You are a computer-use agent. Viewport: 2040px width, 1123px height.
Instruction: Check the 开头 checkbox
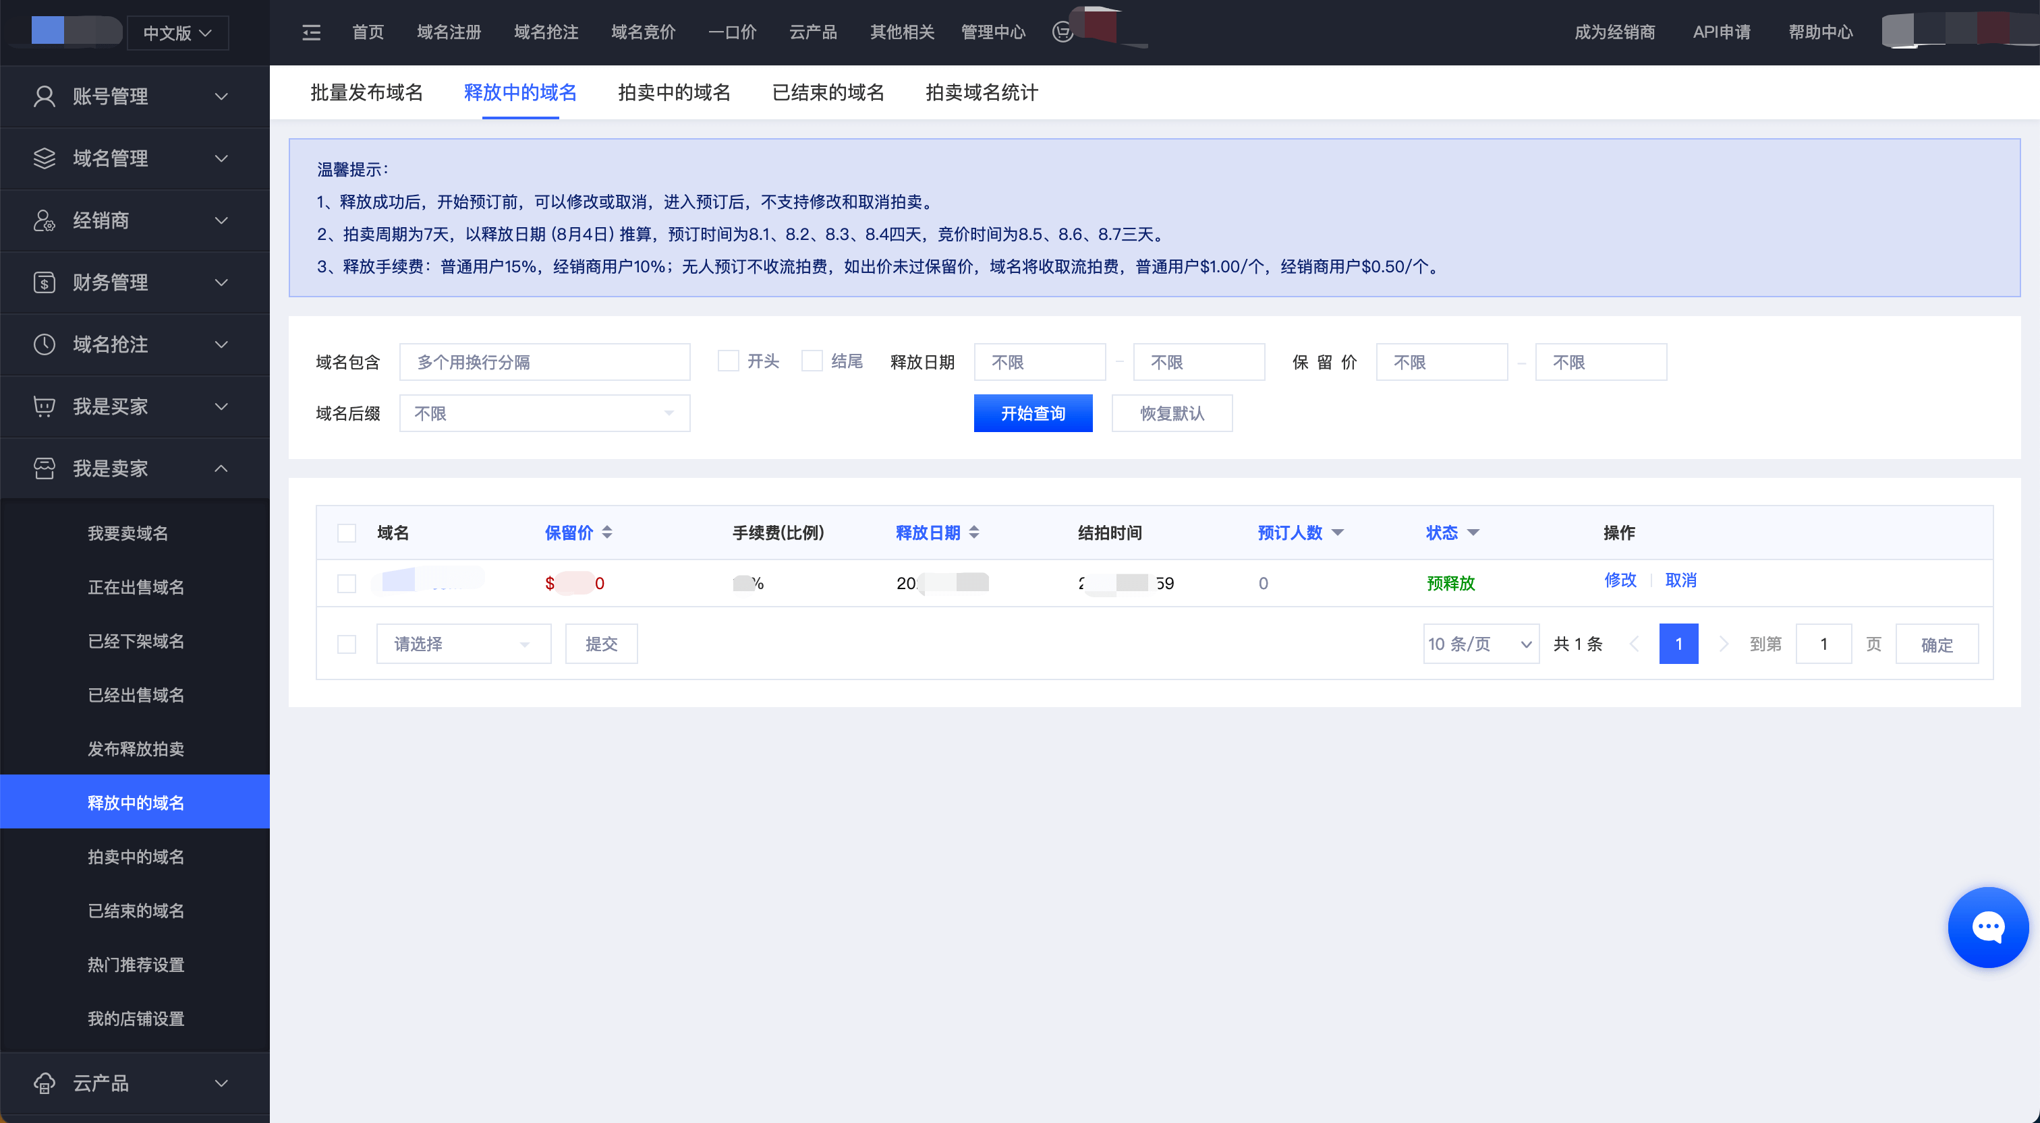(728, 361)
